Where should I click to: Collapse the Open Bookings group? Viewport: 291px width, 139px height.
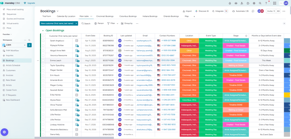pyautogui.click(x=43, y=30)
